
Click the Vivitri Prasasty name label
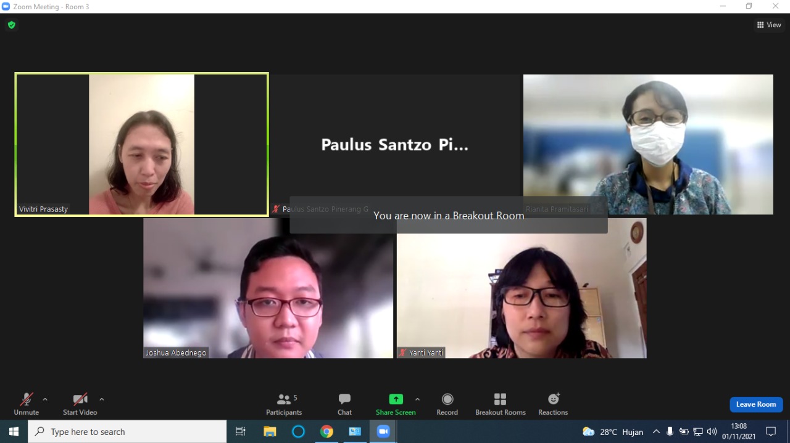[43, 209]
